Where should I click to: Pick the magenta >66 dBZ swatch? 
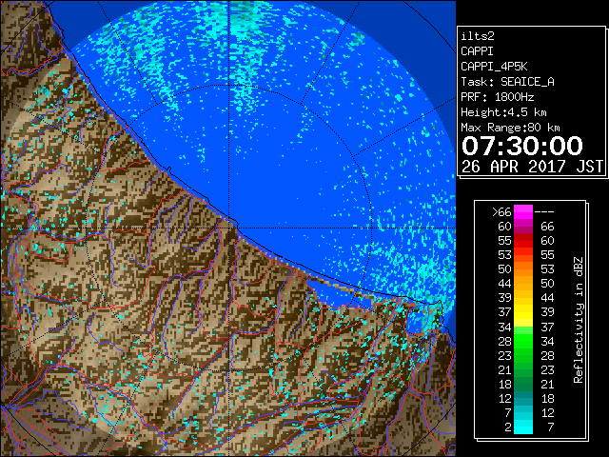[523, 212]
